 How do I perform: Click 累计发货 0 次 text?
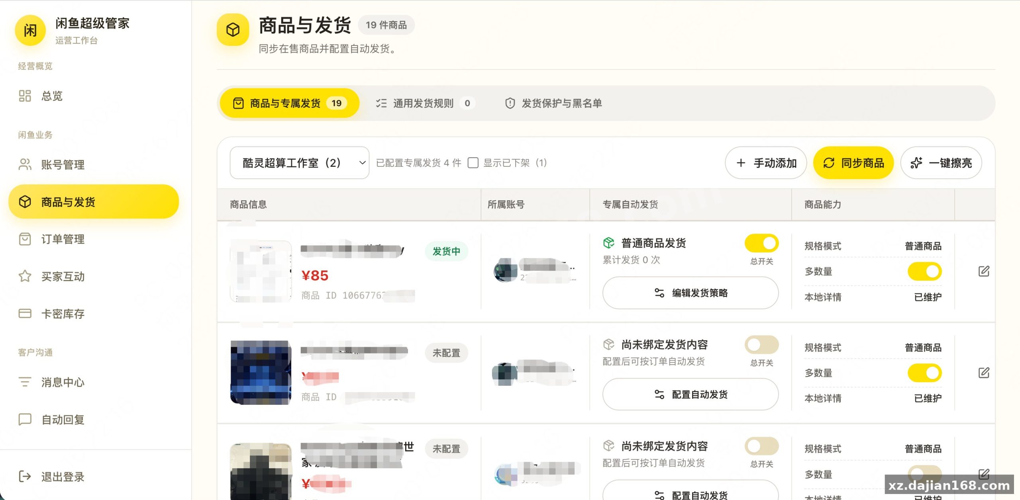pyautogui.click(x=632, y=260)
